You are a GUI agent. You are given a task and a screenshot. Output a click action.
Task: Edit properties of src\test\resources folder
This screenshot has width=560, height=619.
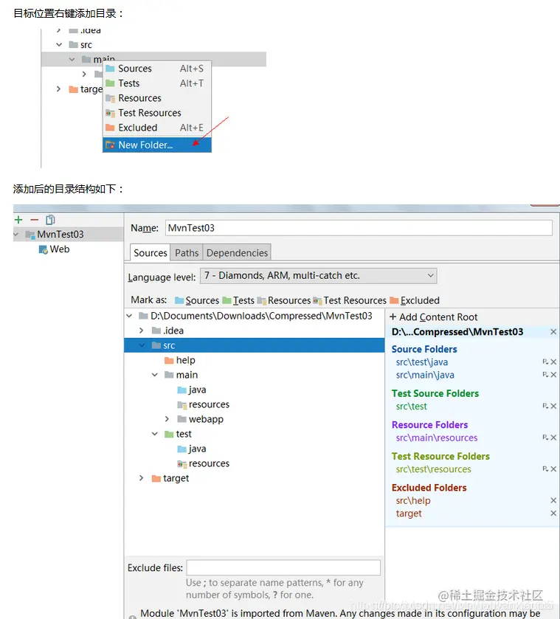[545, 469]
